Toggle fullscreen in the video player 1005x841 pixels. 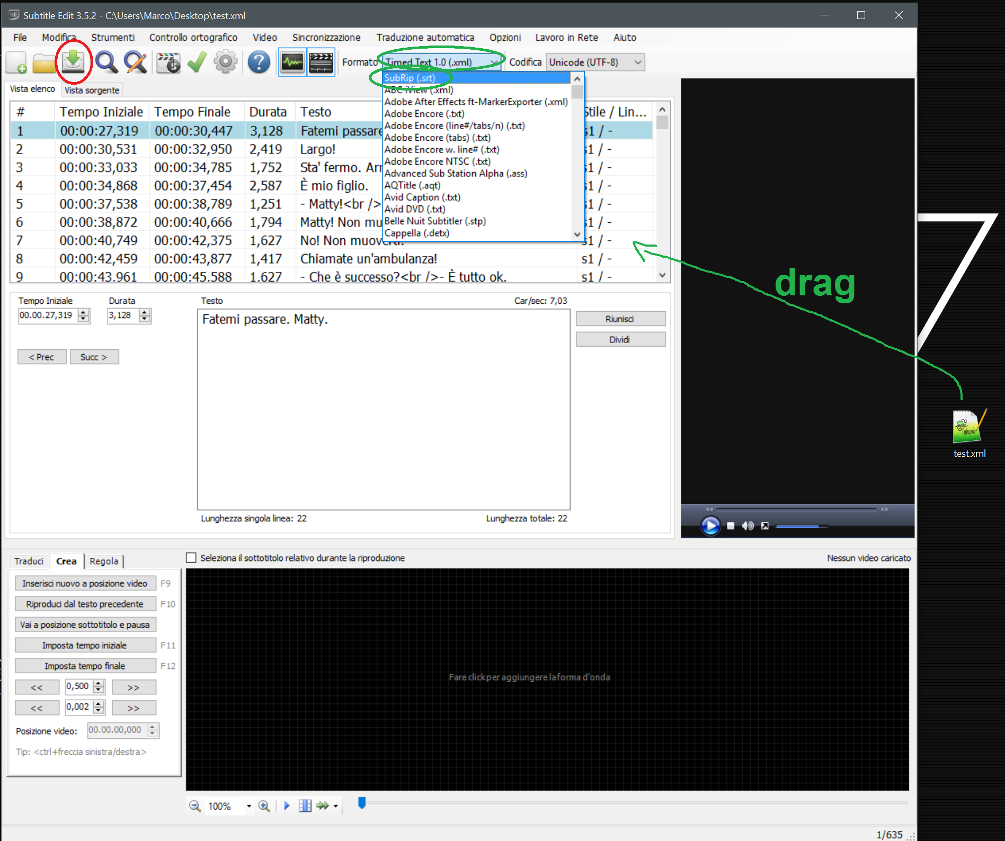pos(764,526)
